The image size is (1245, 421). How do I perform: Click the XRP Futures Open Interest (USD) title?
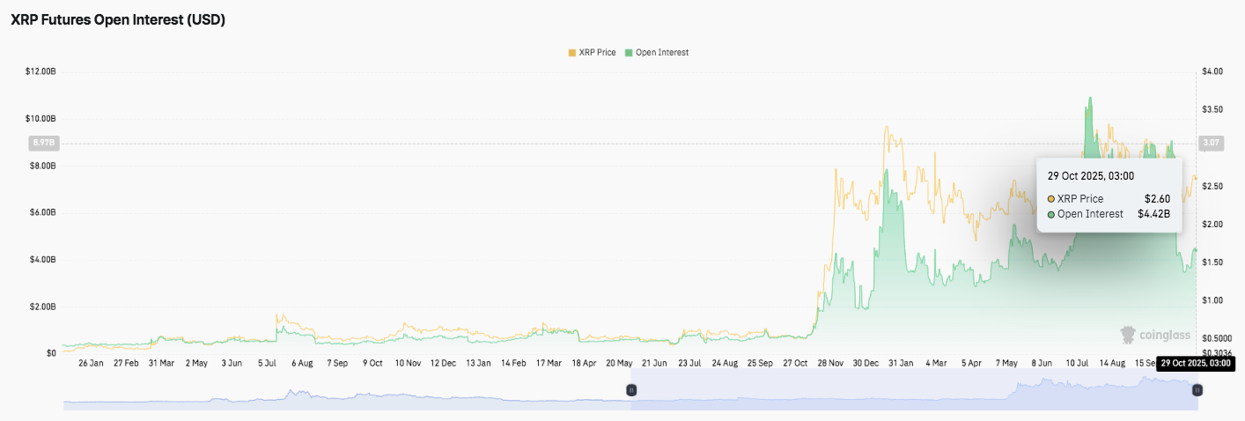pyautogui.click(x=118, y=20)
